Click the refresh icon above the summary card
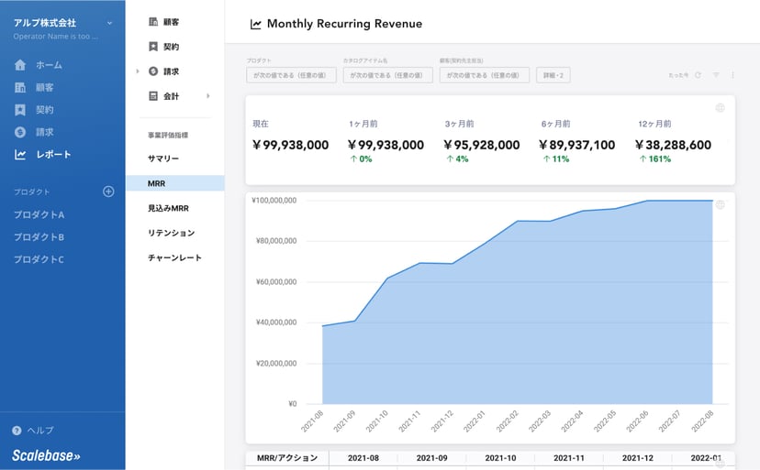This screenshot has width=760, height=470. click(698, 75)
